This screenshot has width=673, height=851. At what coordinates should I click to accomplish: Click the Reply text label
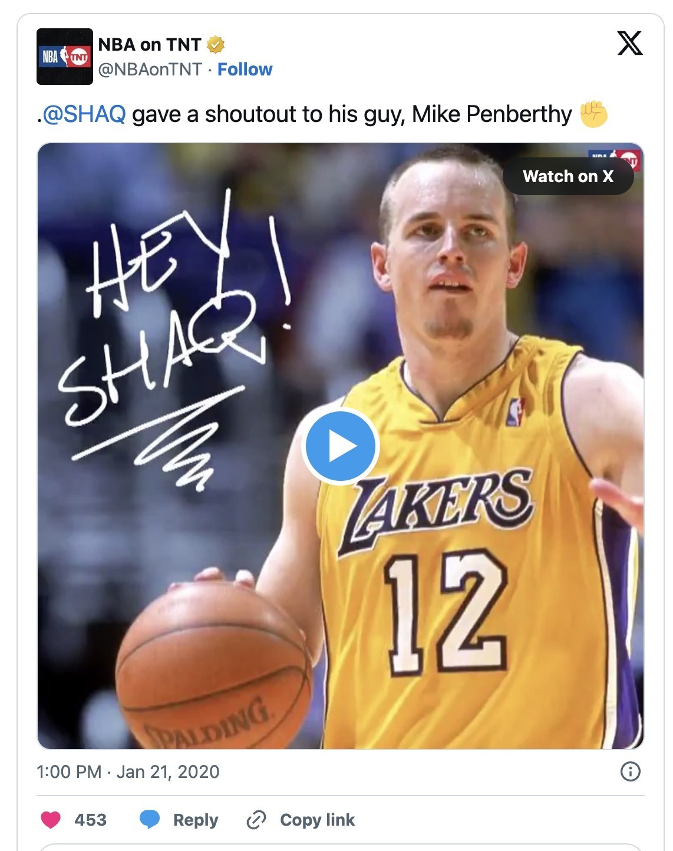pos(196,820)
